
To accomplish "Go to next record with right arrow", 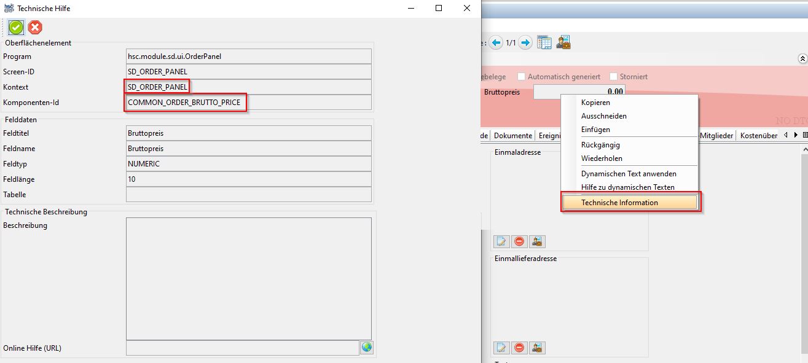I will (525, 43).
